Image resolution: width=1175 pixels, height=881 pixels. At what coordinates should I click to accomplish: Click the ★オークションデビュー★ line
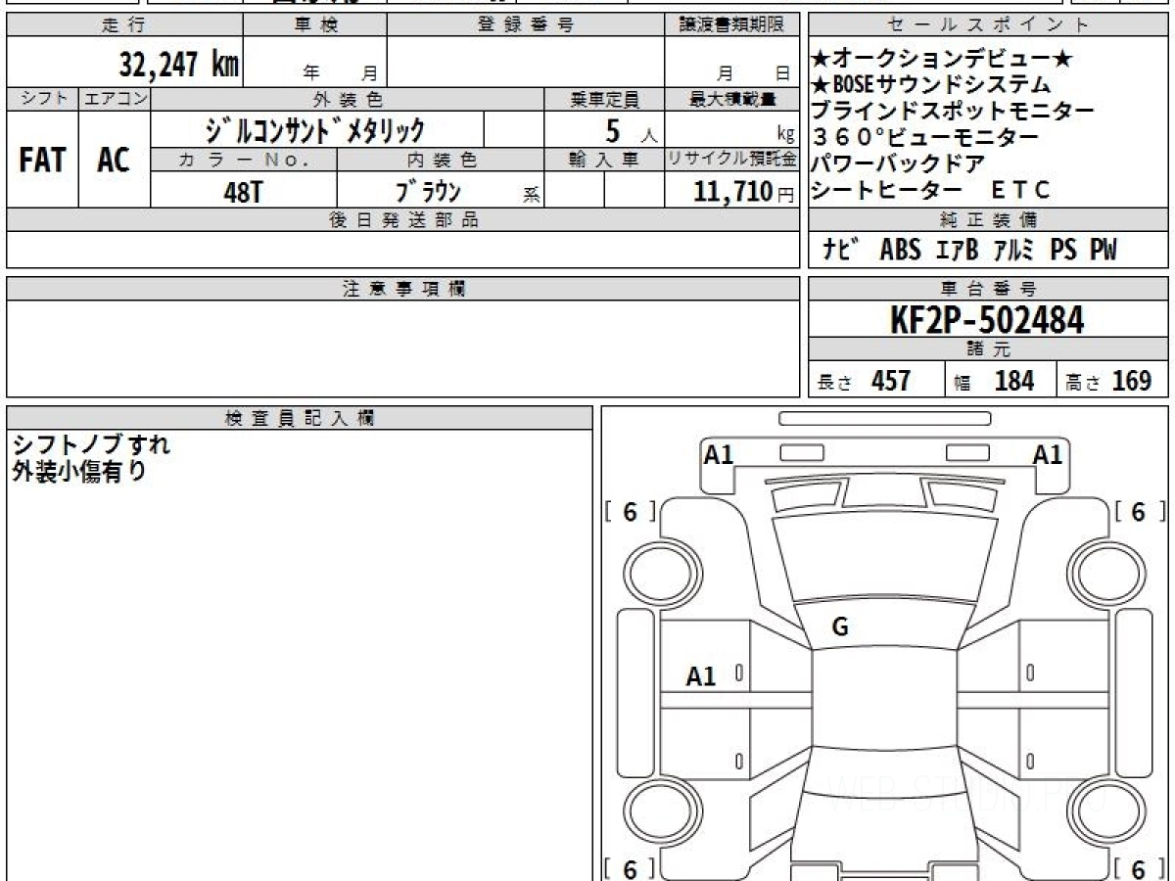click(x=943, y=60)
